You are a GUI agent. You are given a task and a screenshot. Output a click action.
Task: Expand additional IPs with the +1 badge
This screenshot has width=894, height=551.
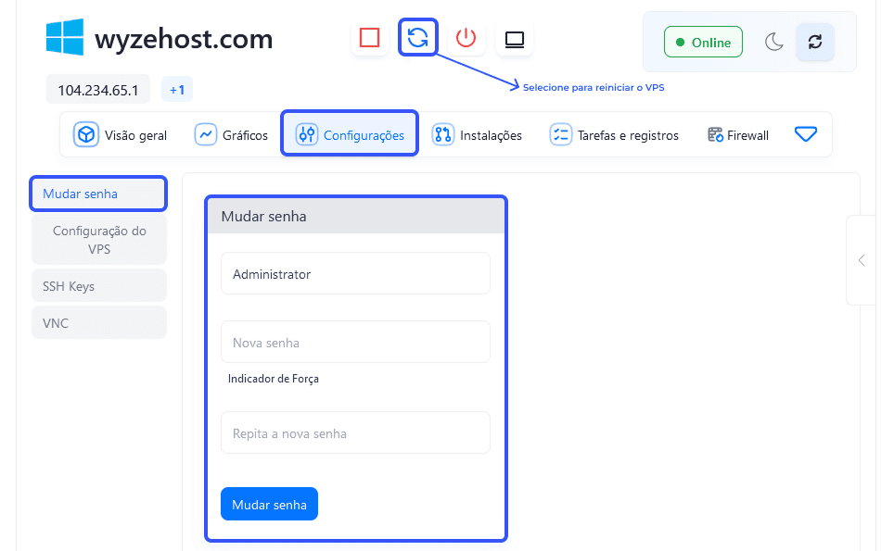177,90
